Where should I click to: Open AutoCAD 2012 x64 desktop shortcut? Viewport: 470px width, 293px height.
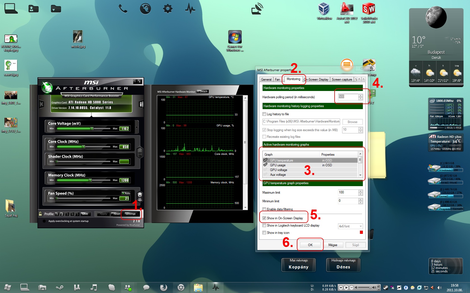pyautogui.click(x=347, y=12)
